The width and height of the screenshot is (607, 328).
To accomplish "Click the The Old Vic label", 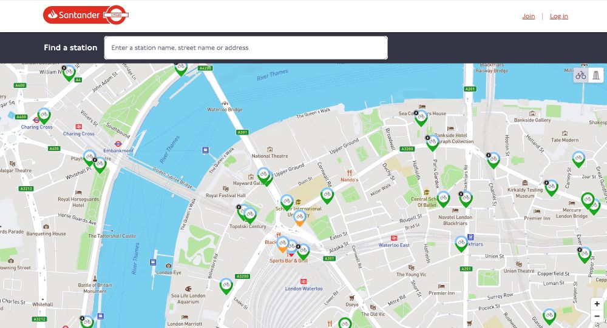I will click(373, 314).
